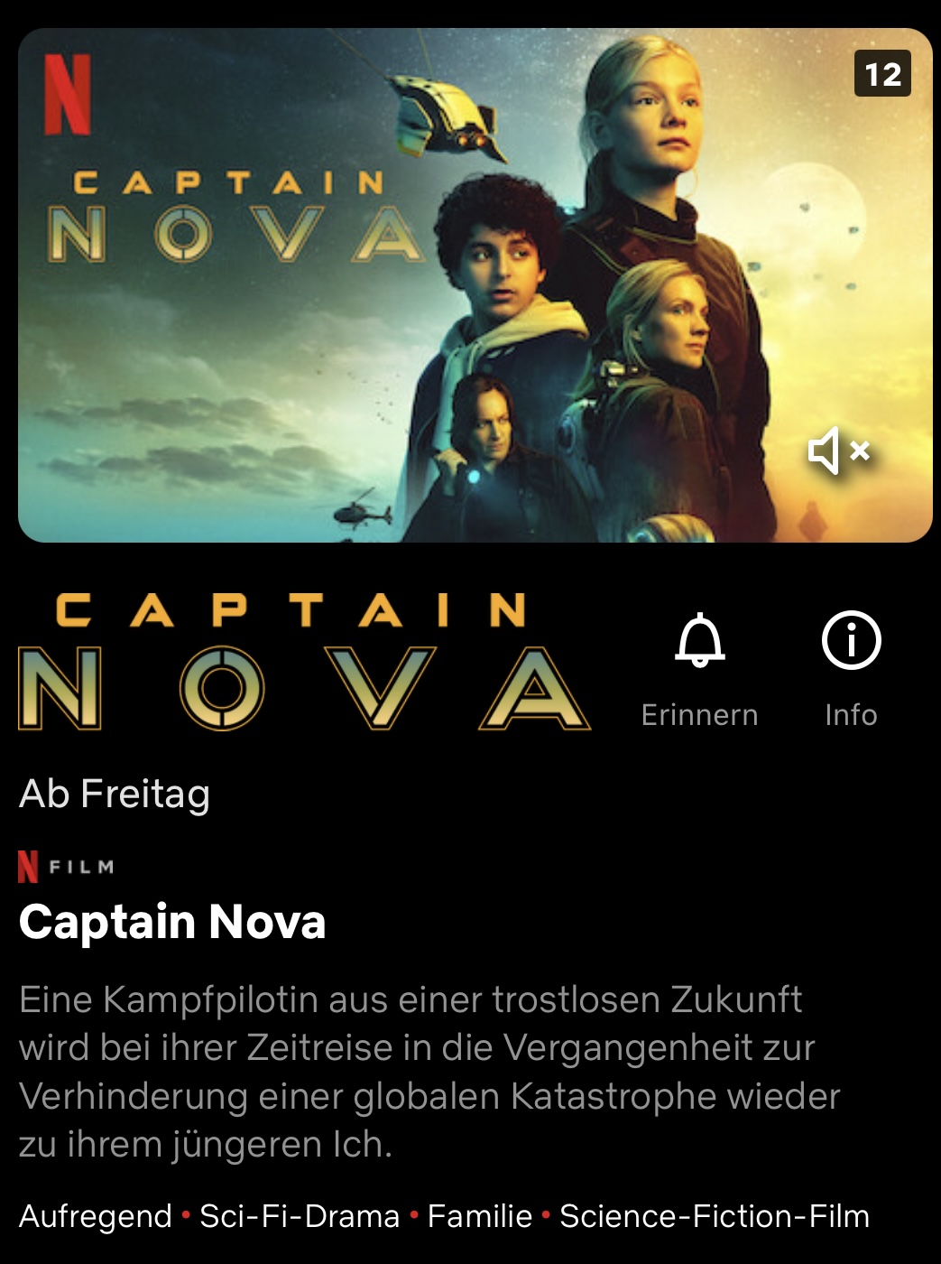Viewport: 941px width, 1264px height.
Task: Select the Science-Fiction-Film genre tag
Action: pos(715,1216)
